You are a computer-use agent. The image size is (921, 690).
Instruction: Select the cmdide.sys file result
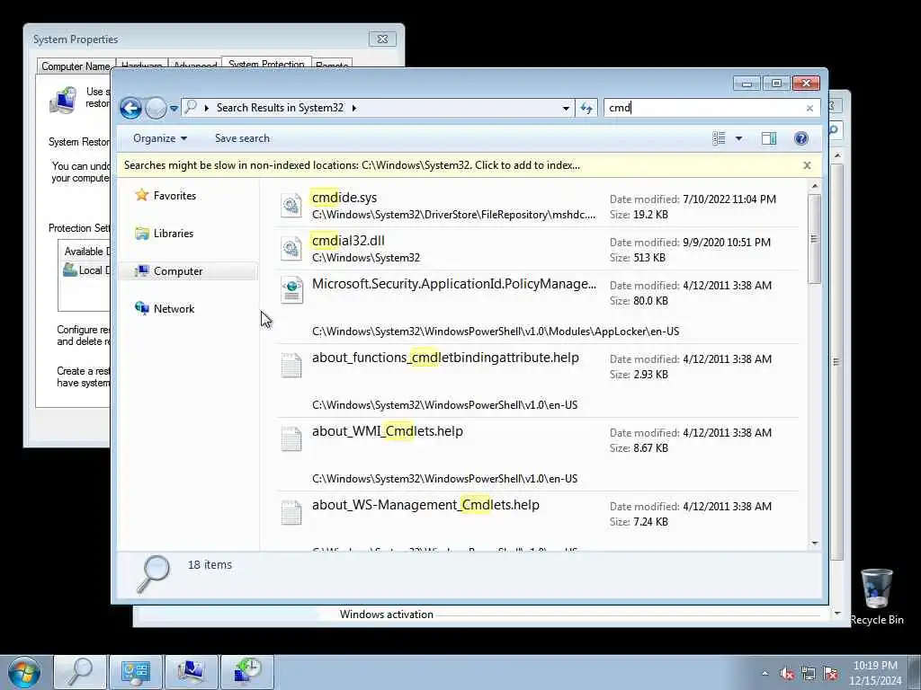point(538,206)
